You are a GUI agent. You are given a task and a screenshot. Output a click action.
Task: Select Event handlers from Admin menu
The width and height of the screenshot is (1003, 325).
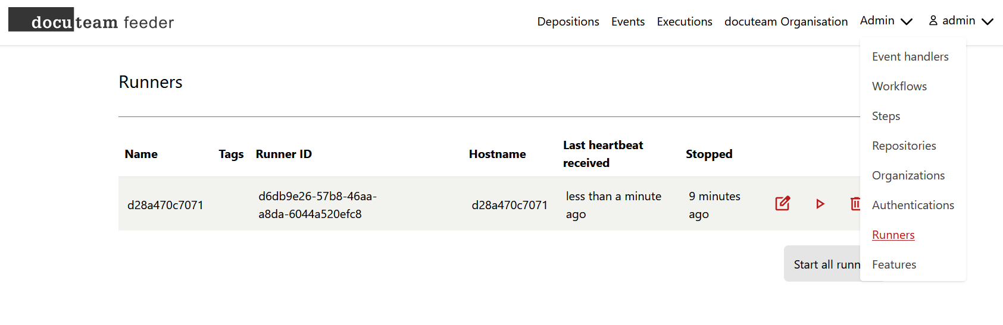910,56
